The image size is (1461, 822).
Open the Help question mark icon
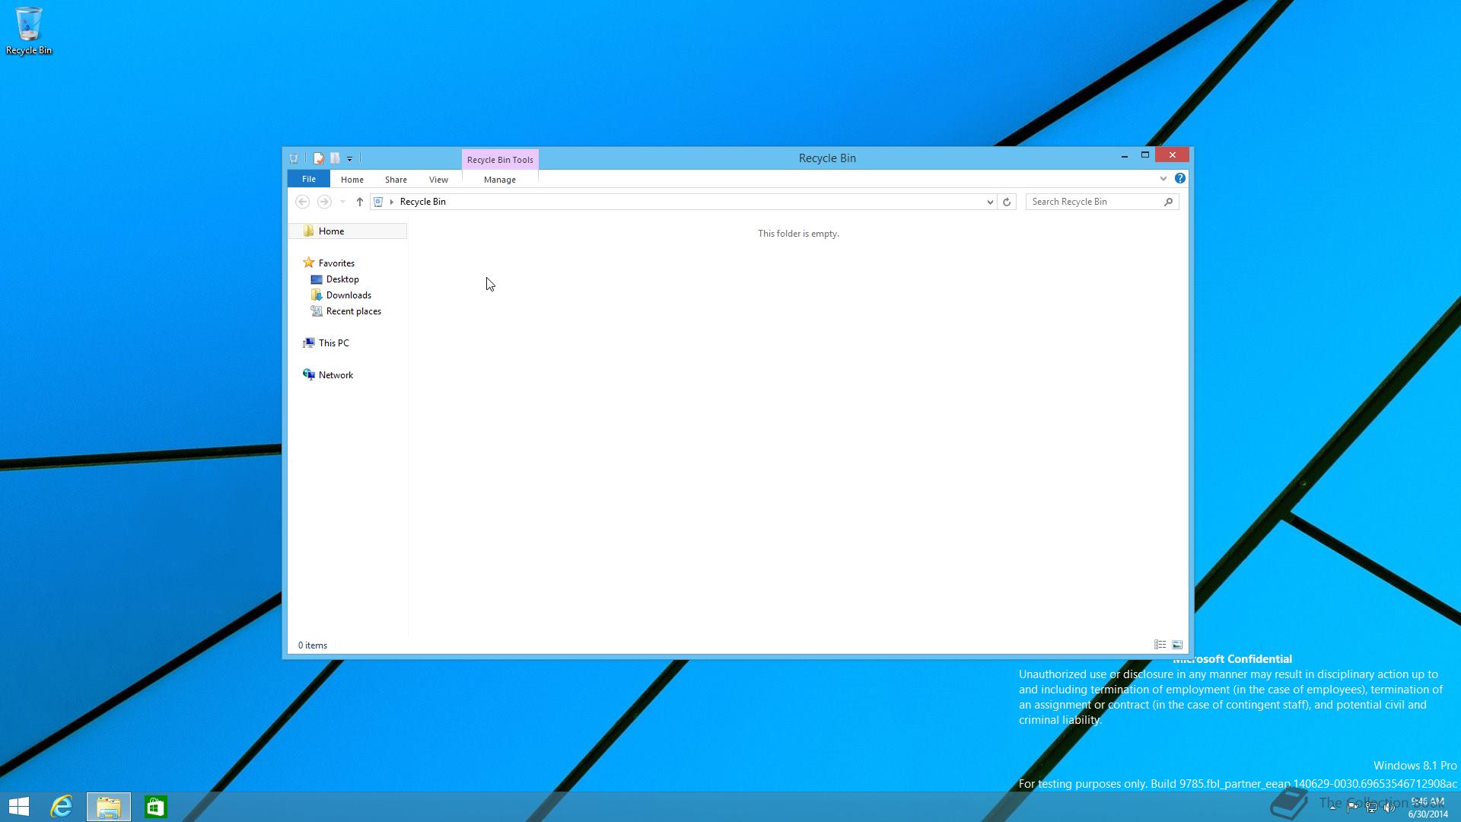[1179, 178]
